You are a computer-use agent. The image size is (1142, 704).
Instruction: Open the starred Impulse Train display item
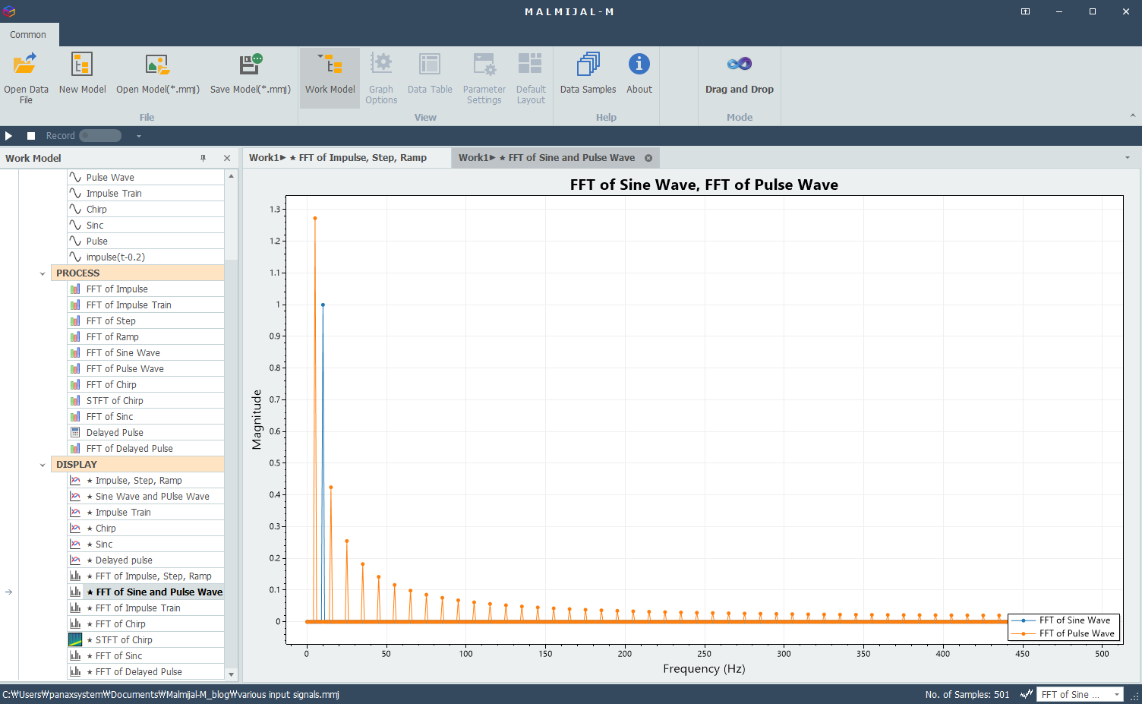146,512
